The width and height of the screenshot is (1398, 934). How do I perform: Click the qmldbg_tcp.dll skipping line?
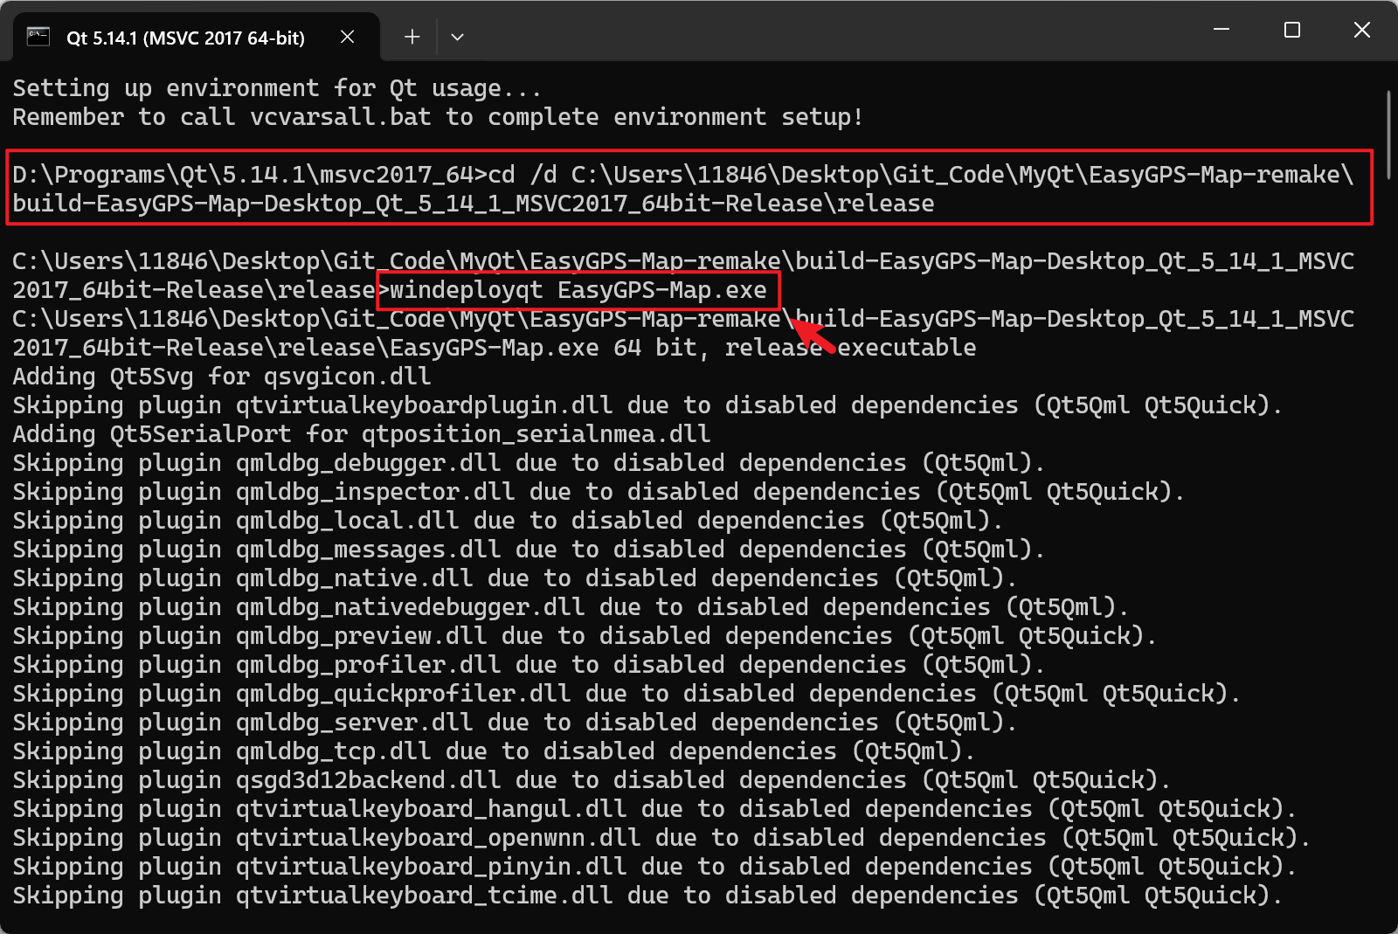tap(494, 751)
